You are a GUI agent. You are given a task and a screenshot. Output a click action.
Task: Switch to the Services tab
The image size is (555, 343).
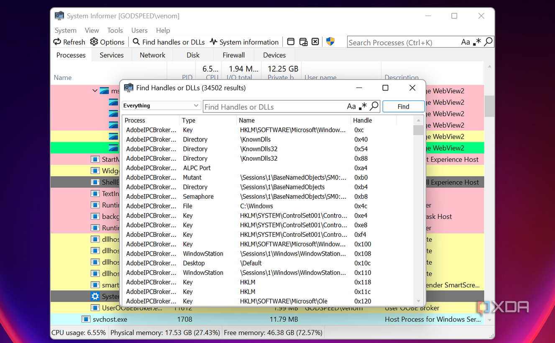pyautogui.click(x=112, y=55)
